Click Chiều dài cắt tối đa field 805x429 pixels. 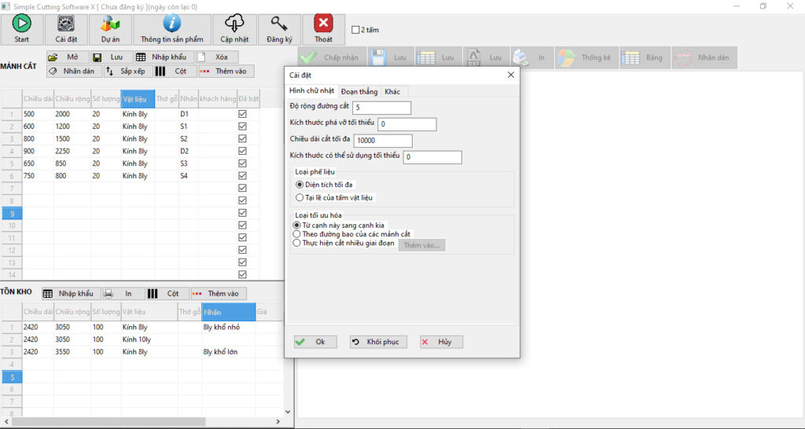click(383, 141)
